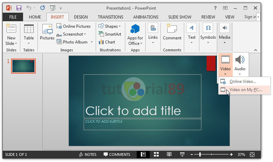Open Ribbon Display Options button

click(x=225, y=8)
